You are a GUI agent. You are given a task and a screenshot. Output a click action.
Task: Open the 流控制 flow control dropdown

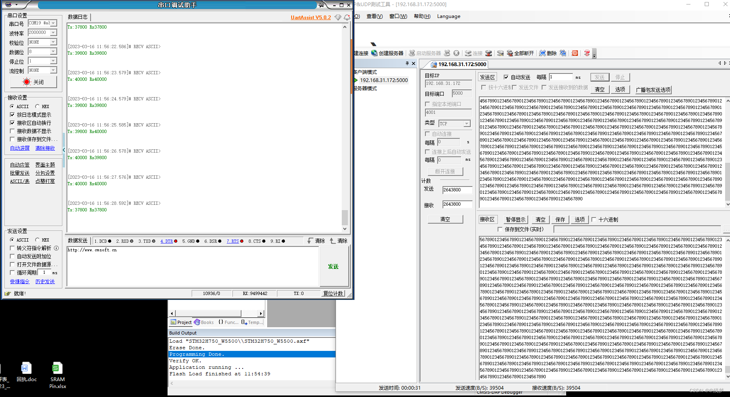53,70
